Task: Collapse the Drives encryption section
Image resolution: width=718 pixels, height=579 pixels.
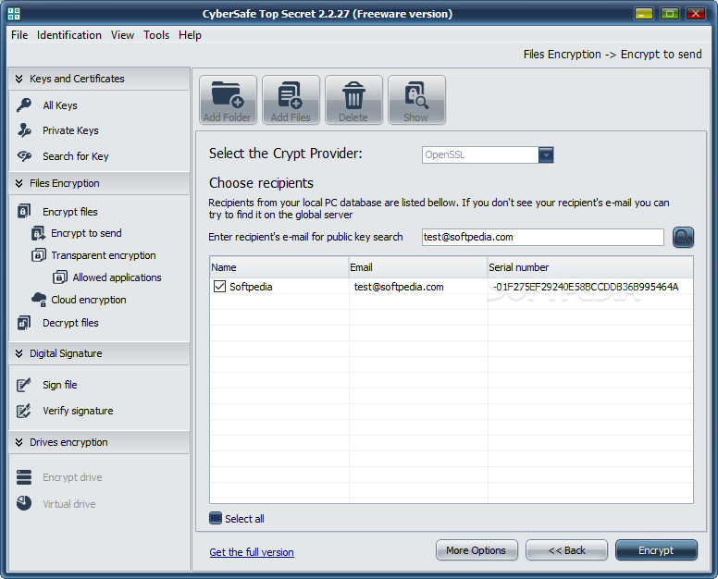Action: tap(19, 442)
